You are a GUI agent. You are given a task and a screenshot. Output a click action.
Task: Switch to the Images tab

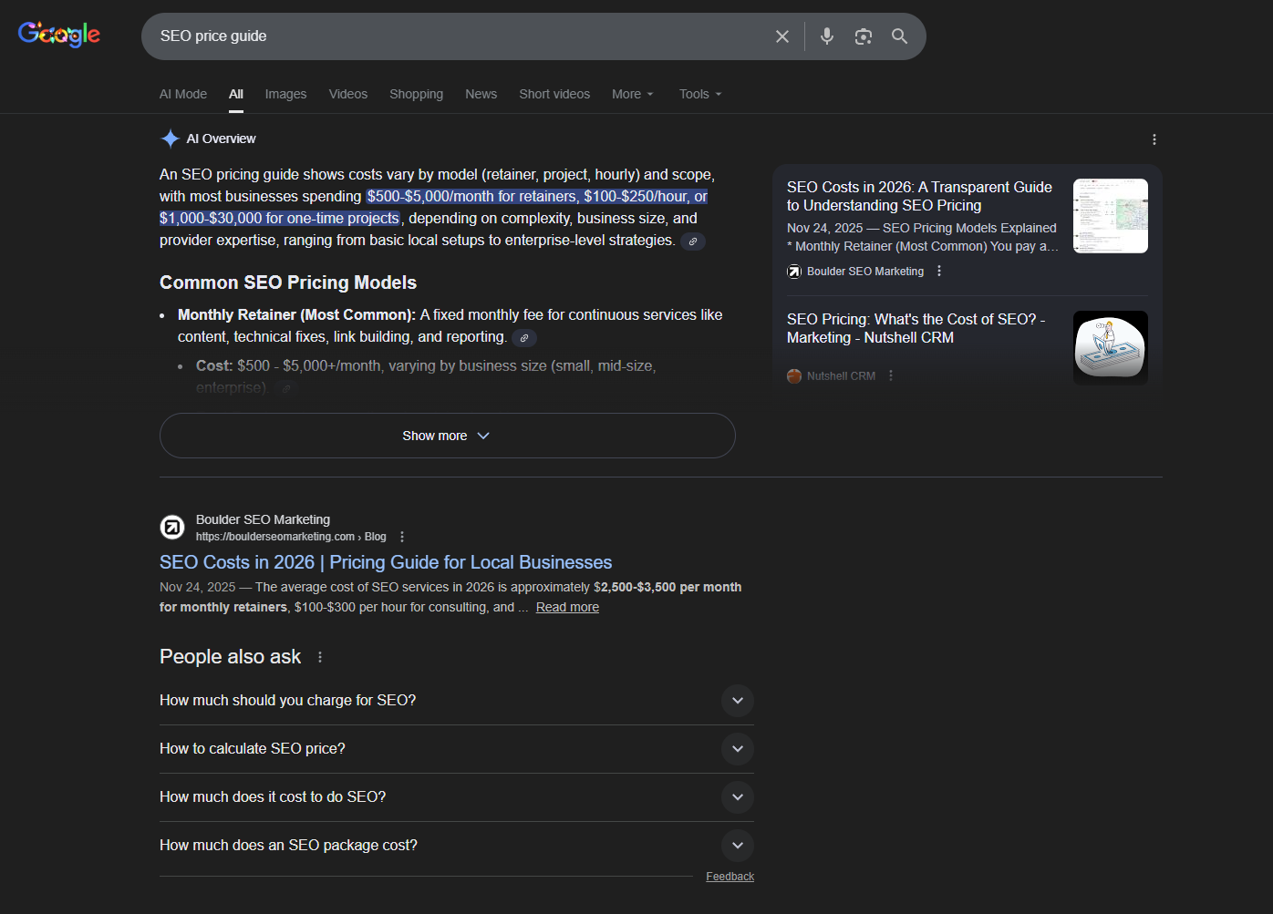pyautogui.click(x=285, y=94)
